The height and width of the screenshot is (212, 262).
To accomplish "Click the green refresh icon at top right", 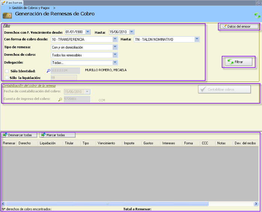I will click(x=257, y=15).
